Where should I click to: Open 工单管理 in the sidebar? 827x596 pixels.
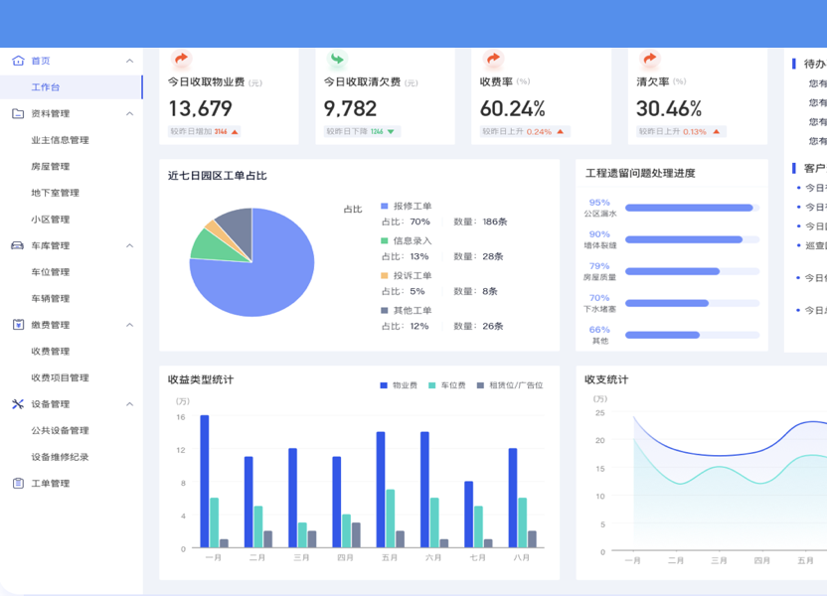point(50,483)
